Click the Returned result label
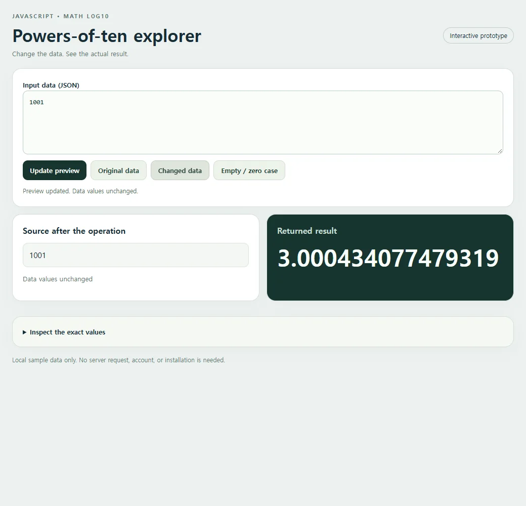The image size is (526, 506). click(x=307, y=231)
